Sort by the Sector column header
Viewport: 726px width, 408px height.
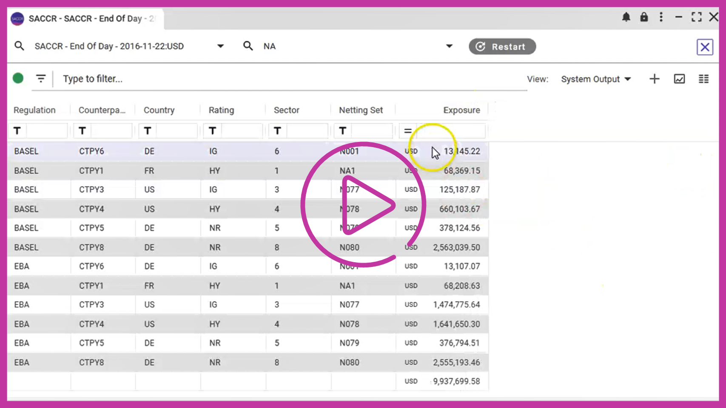tap(287, 110)
